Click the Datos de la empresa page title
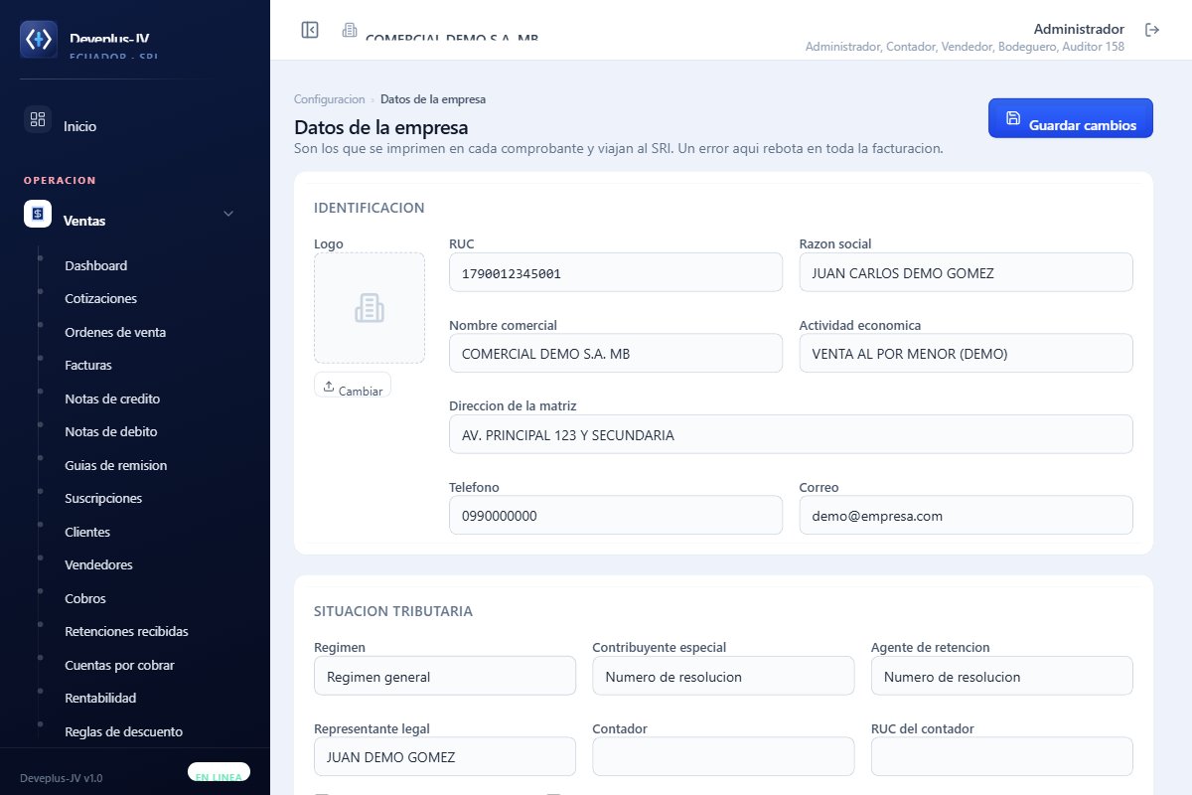 [381, 127]
